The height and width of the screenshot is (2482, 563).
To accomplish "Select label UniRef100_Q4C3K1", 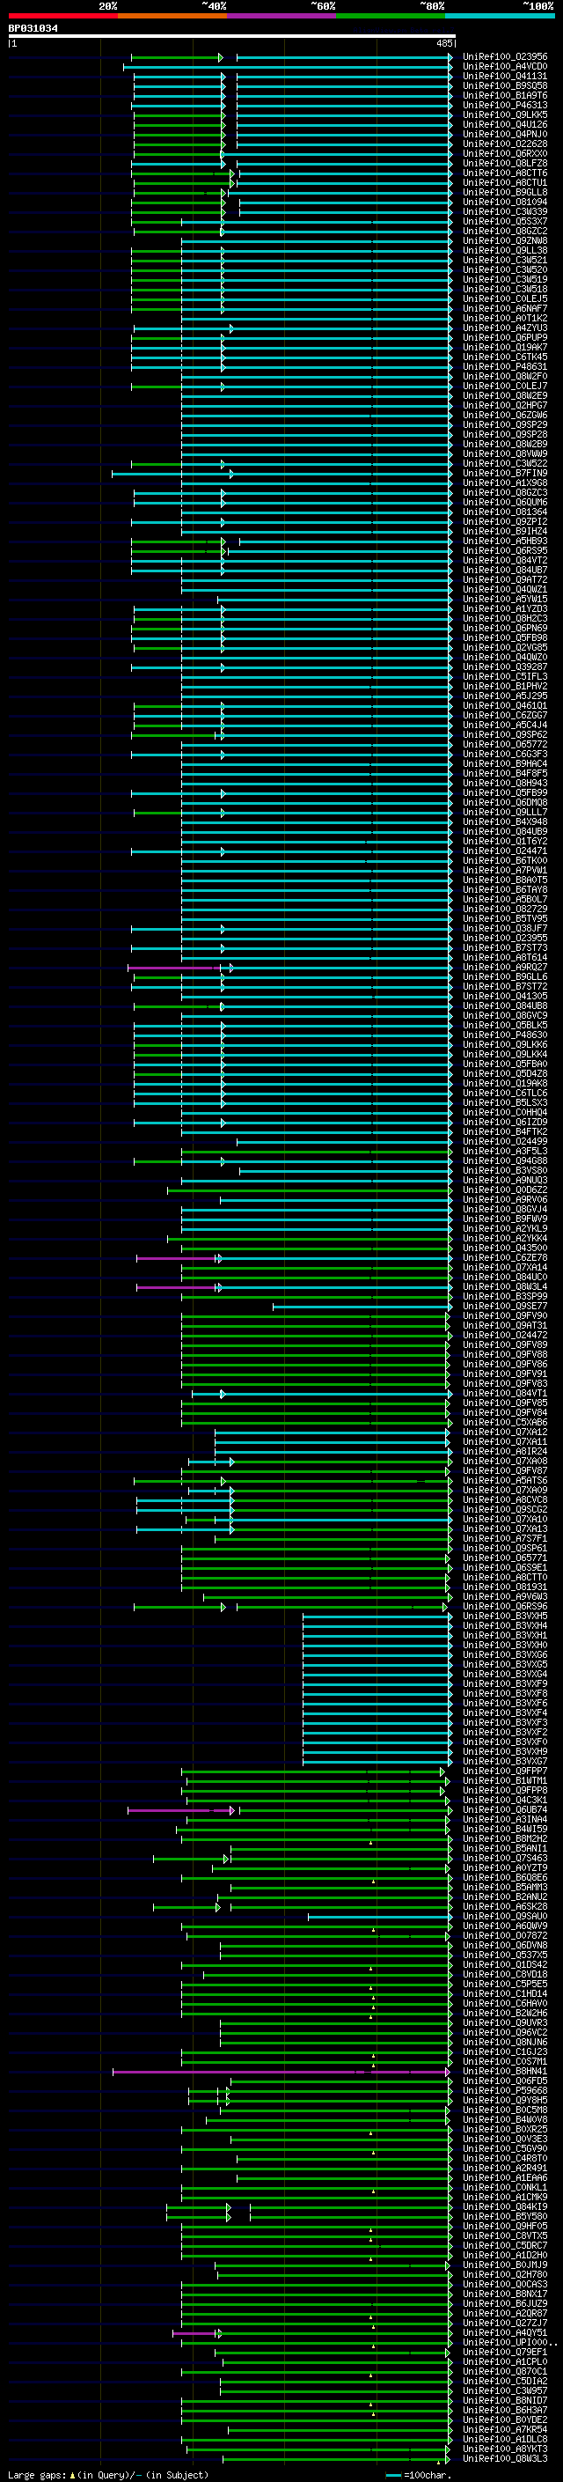I will [x=504, y=1801].
